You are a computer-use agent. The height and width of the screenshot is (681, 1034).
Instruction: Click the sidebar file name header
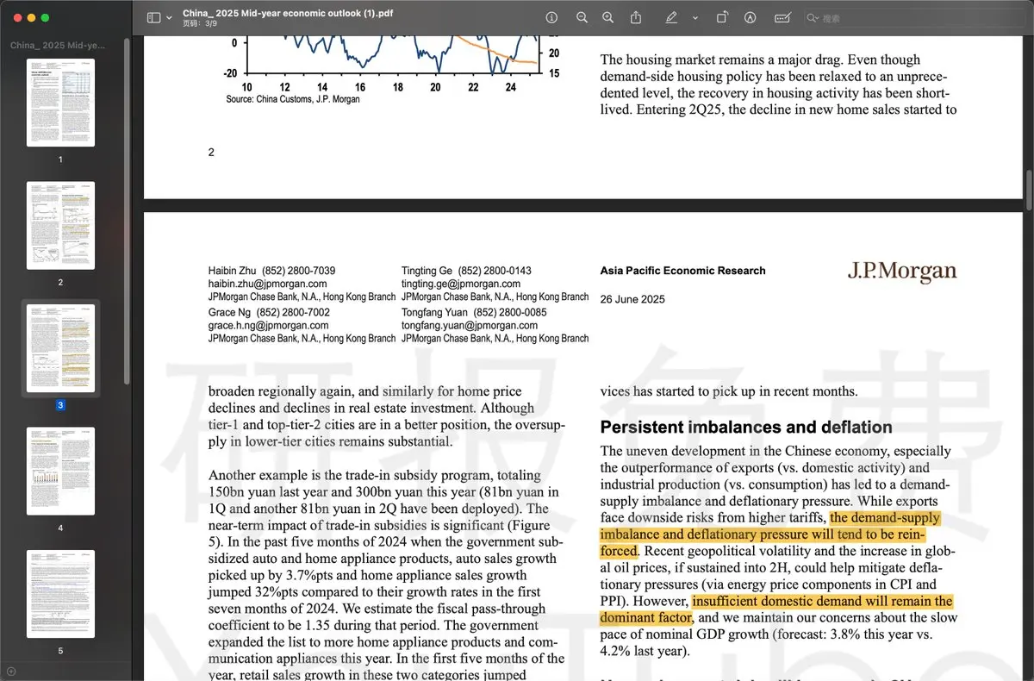(58, 45)
